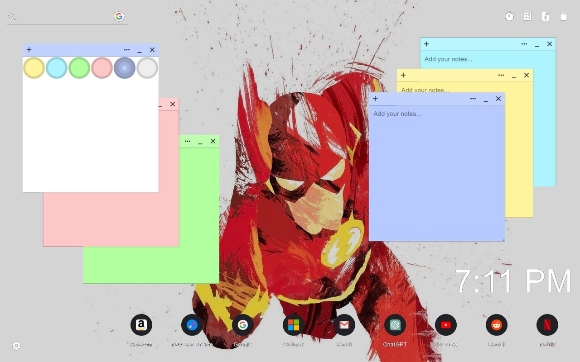Add a new note from the cyan note
Screen dimensions: 580x362
click(x=426, y=44)
